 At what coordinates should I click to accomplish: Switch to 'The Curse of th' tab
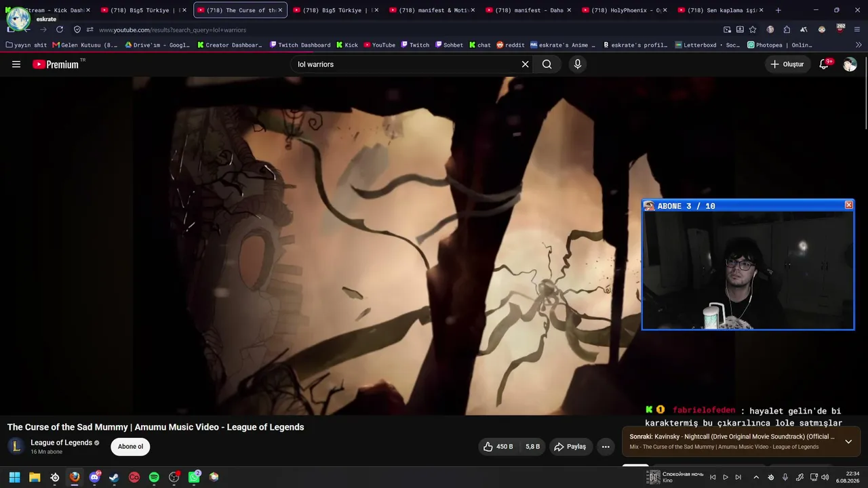coord(241,10)
